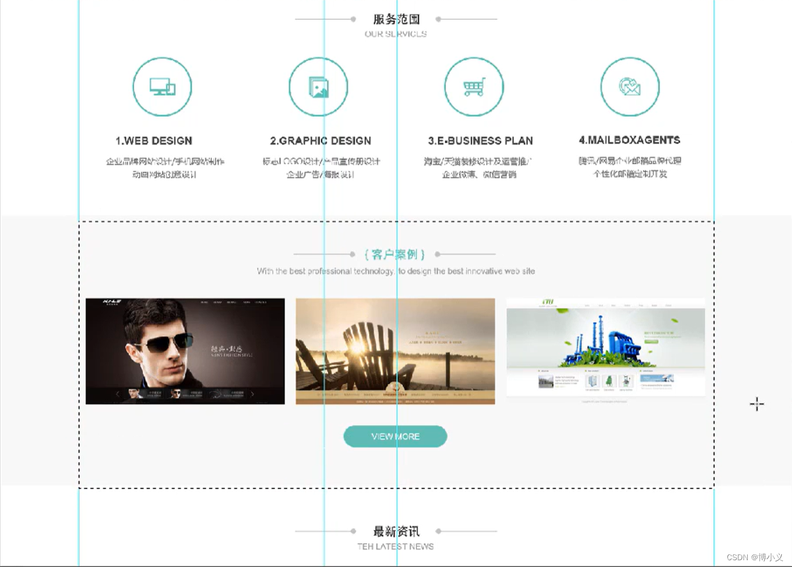792x567 pixels.
Task: Open the sunset beach chair case thumbnail
Action: pyautogui.click(x=395, y=351)
